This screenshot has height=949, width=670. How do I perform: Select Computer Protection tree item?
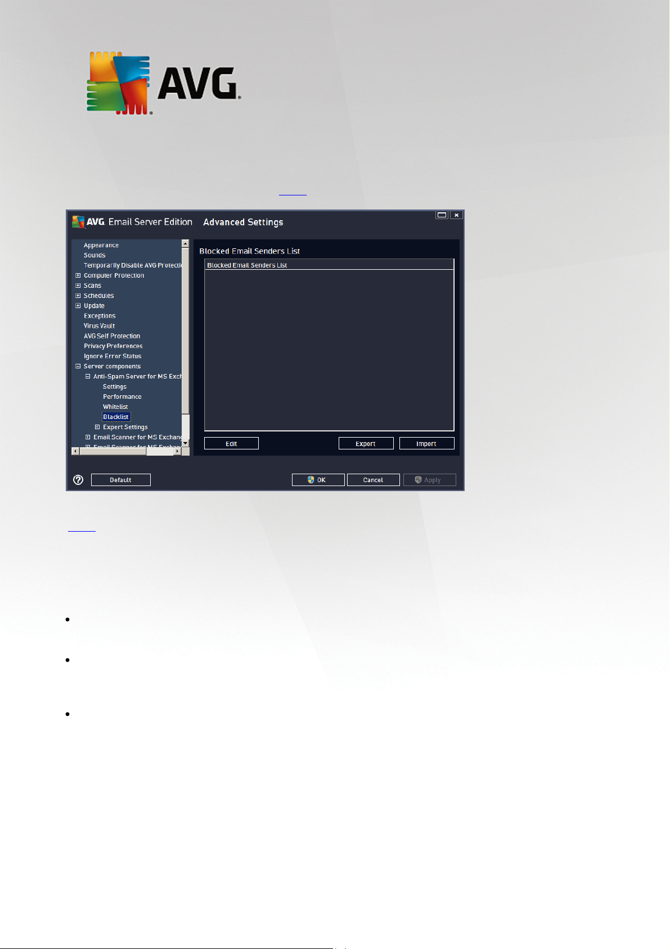114,275
